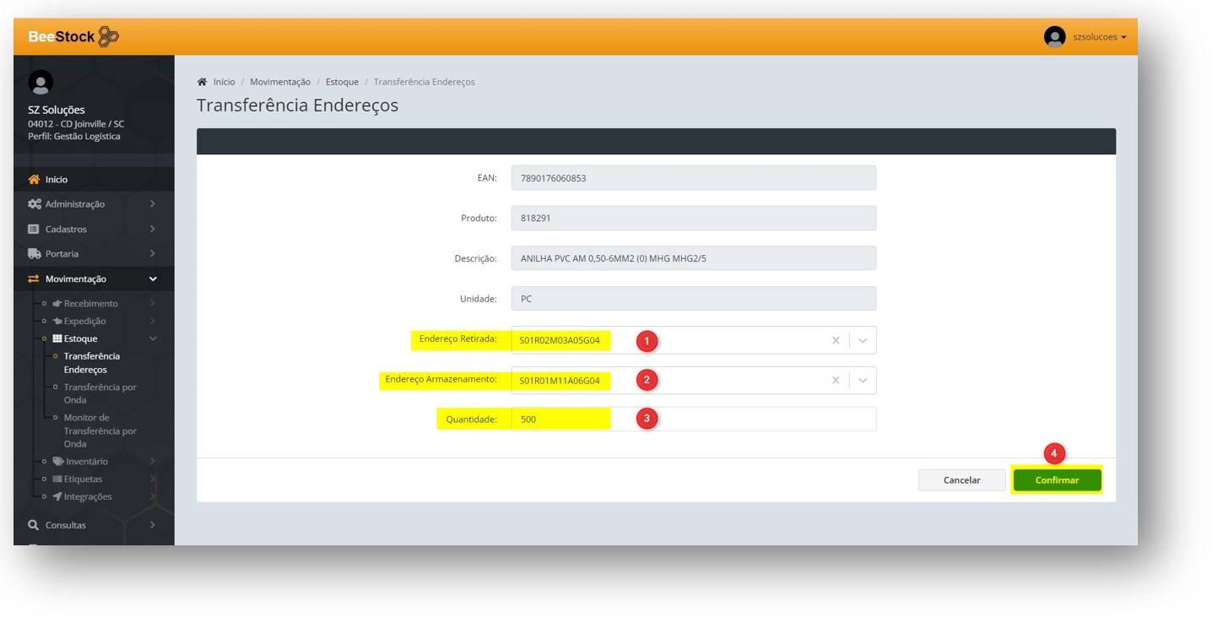Clear the Endereço Armazenamento selection
This screenshot has height=623, width=1218.
[836, 381]
